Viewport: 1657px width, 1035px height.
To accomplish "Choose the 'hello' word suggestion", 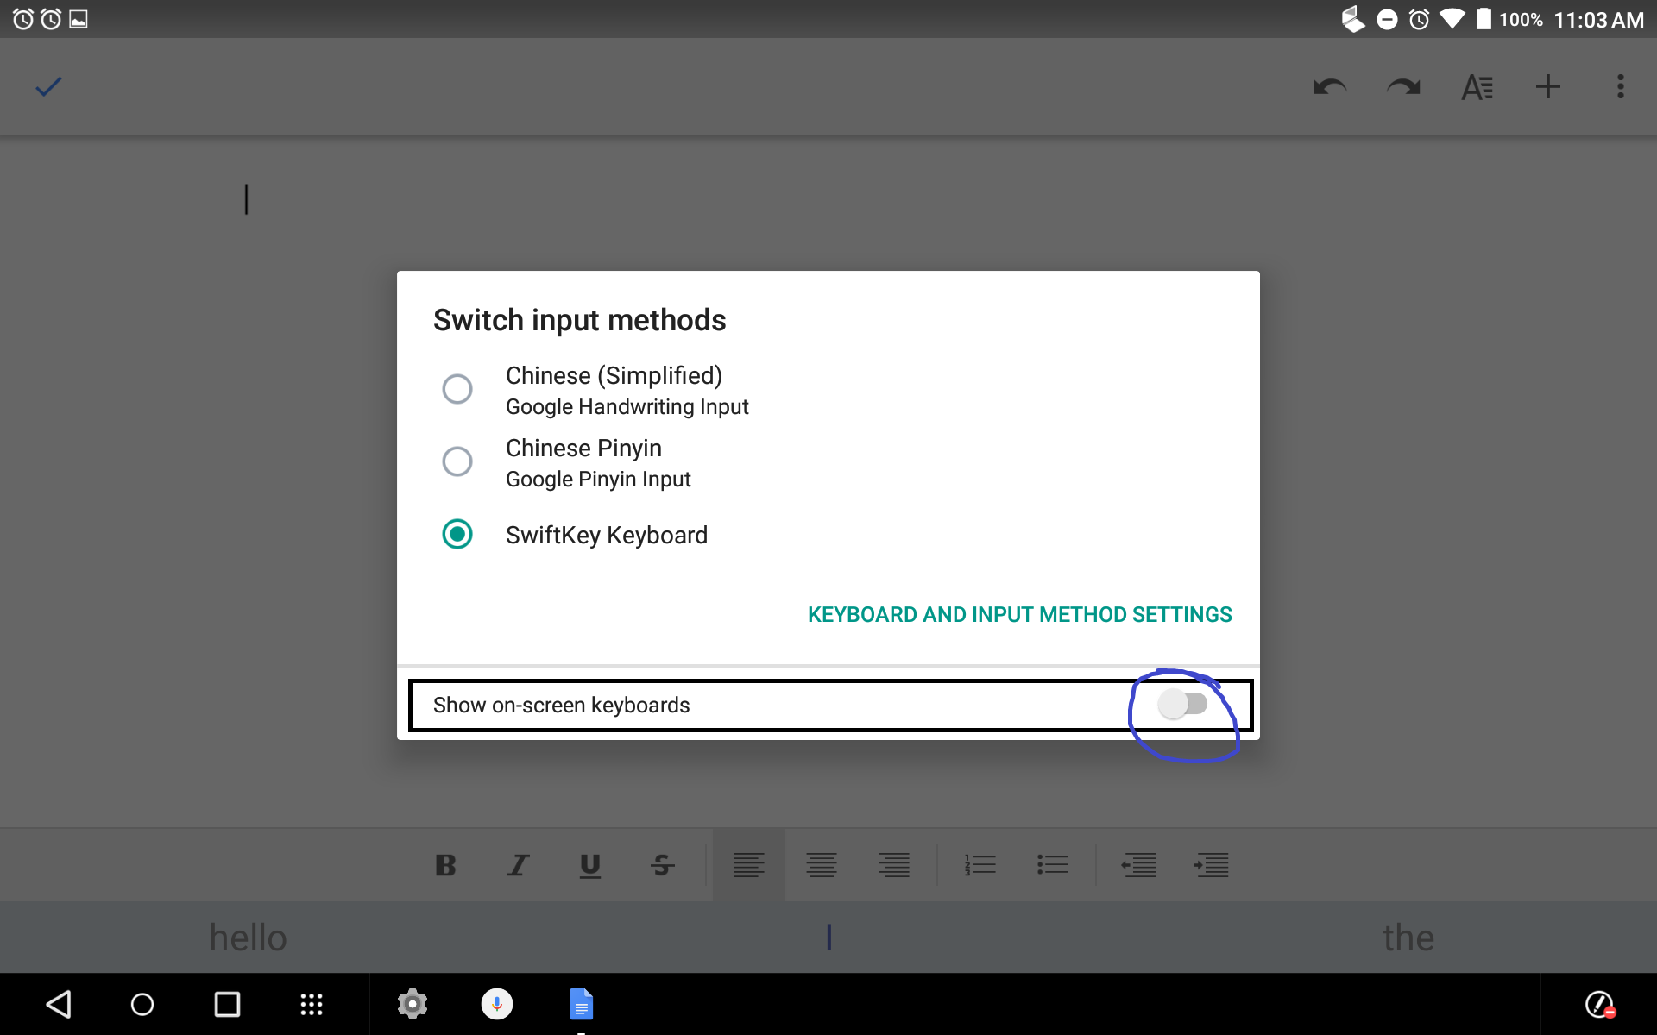I will click(x=249, y=938).
